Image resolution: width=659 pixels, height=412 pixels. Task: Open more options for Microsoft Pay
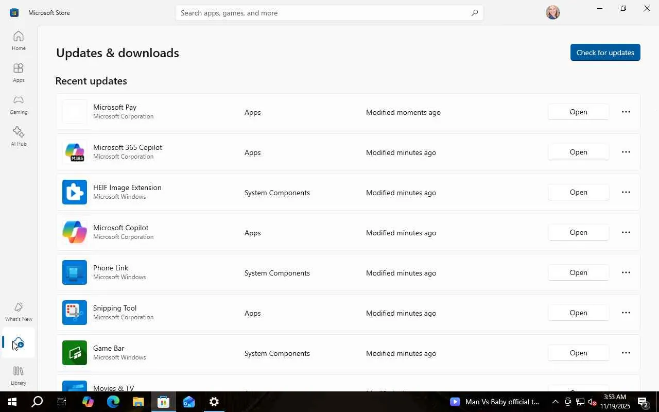pyautogui.click(x=626, y=112)
